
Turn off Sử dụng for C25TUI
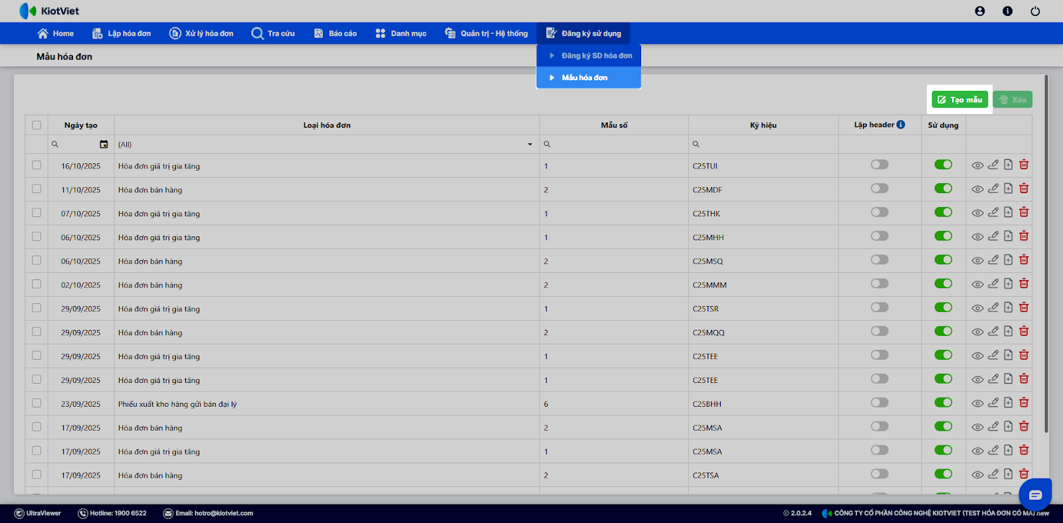click(x=943, y=165)
